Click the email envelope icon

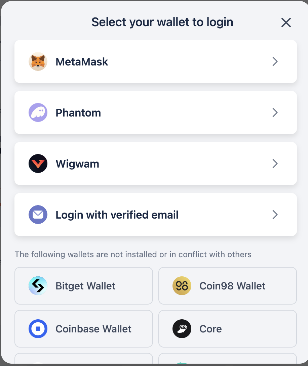[x=38, y=215]
